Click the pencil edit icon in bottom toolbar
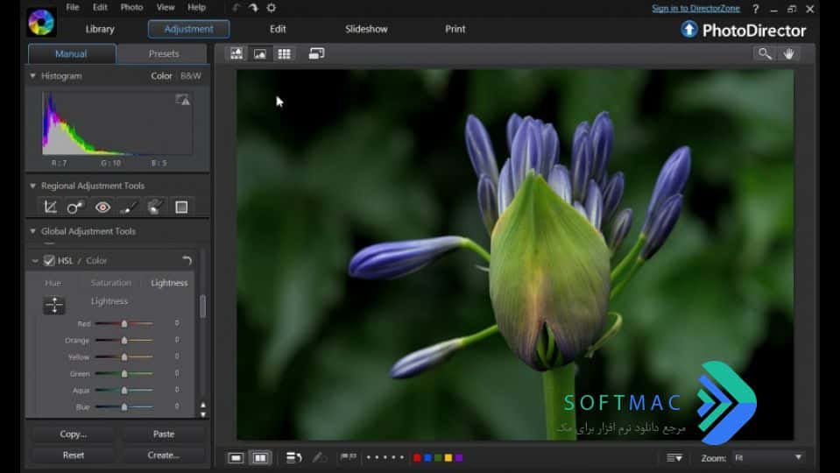 320,457
